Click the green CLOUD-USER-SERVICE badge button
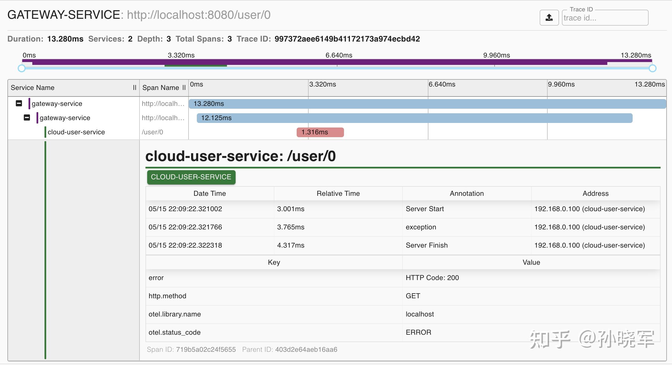672x366 pixels. [191, 177]
